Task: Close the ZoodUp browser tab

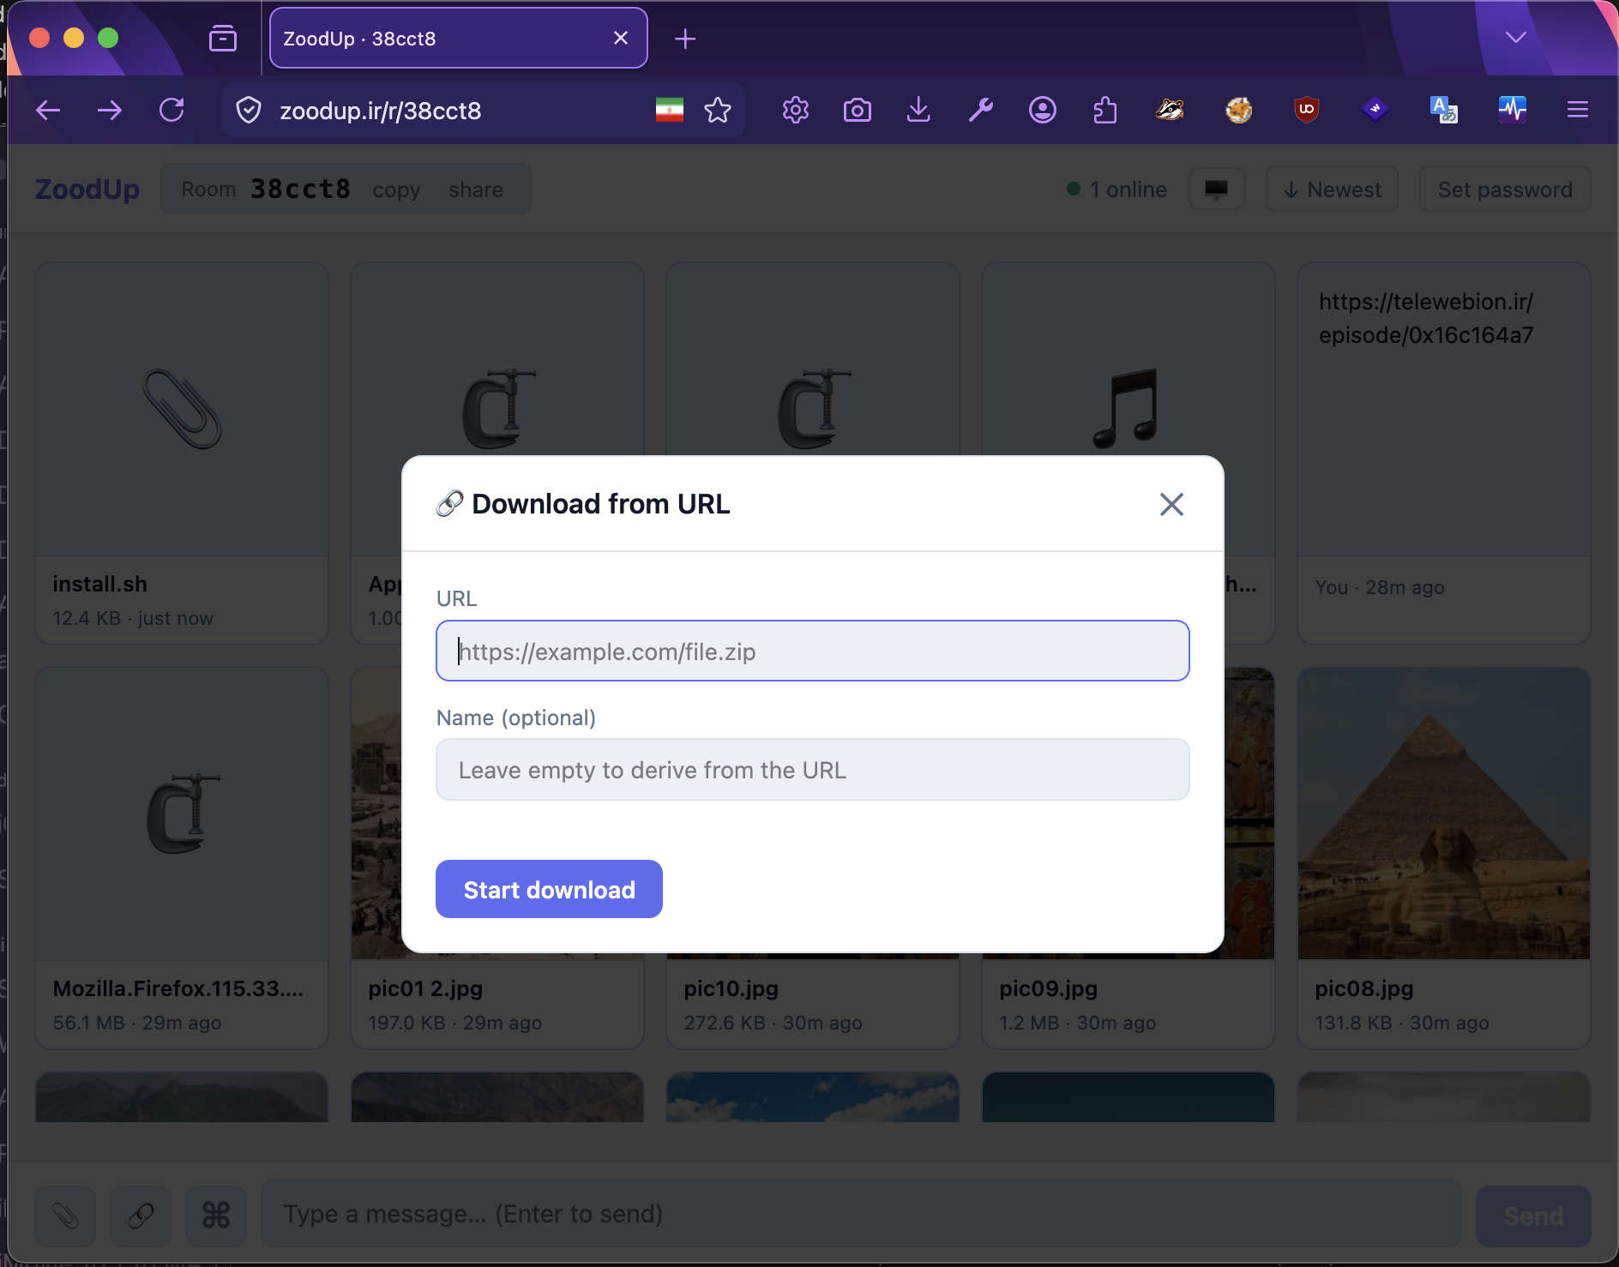Action: pyautogui.click(x=621, y=38)
